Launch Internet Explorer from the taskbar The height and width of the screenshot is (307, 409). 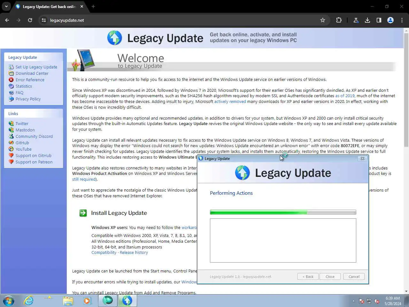pos(29,301)
